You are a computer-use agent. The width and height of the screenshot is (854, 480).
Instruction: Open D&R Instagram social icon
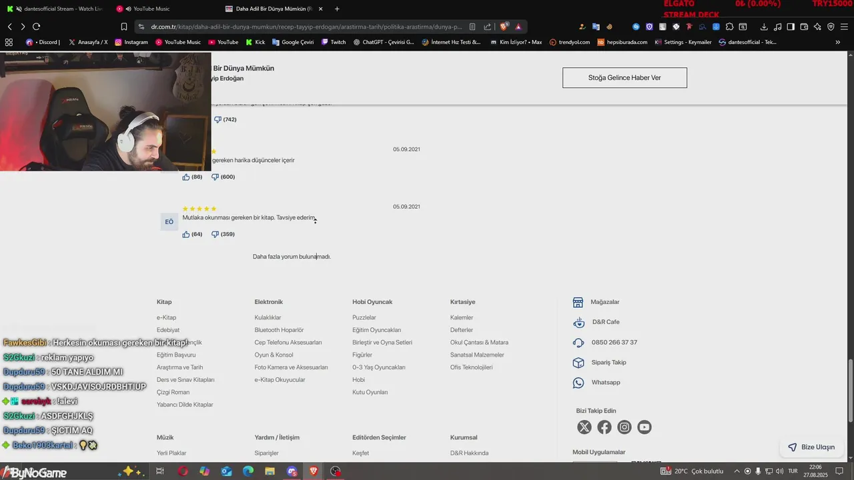(624, 427)
